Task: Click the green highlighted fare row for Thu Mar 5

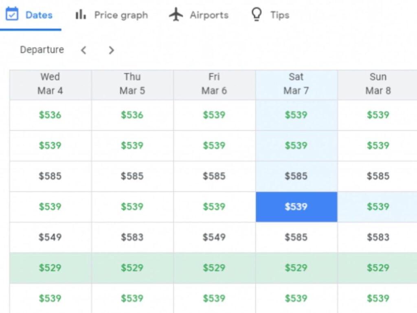Action: point(132,268)
